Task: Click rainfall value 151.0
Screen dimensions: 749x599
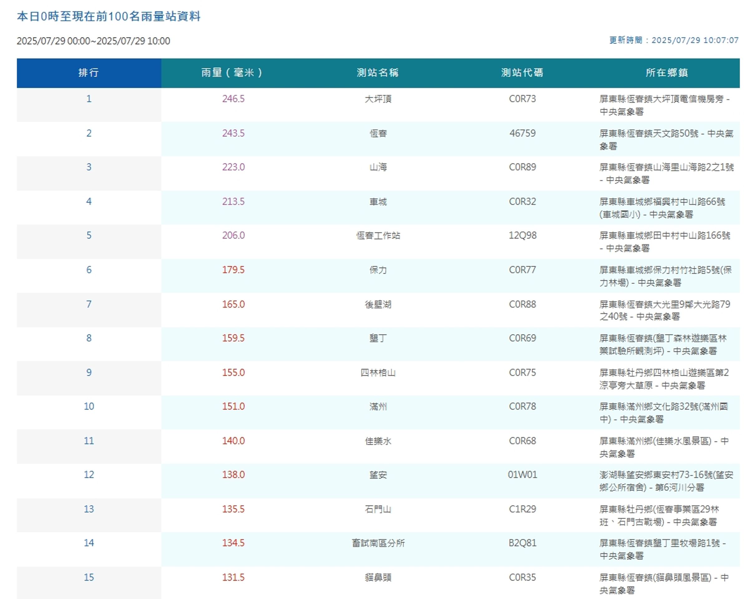Action: [x=233, y=406]
